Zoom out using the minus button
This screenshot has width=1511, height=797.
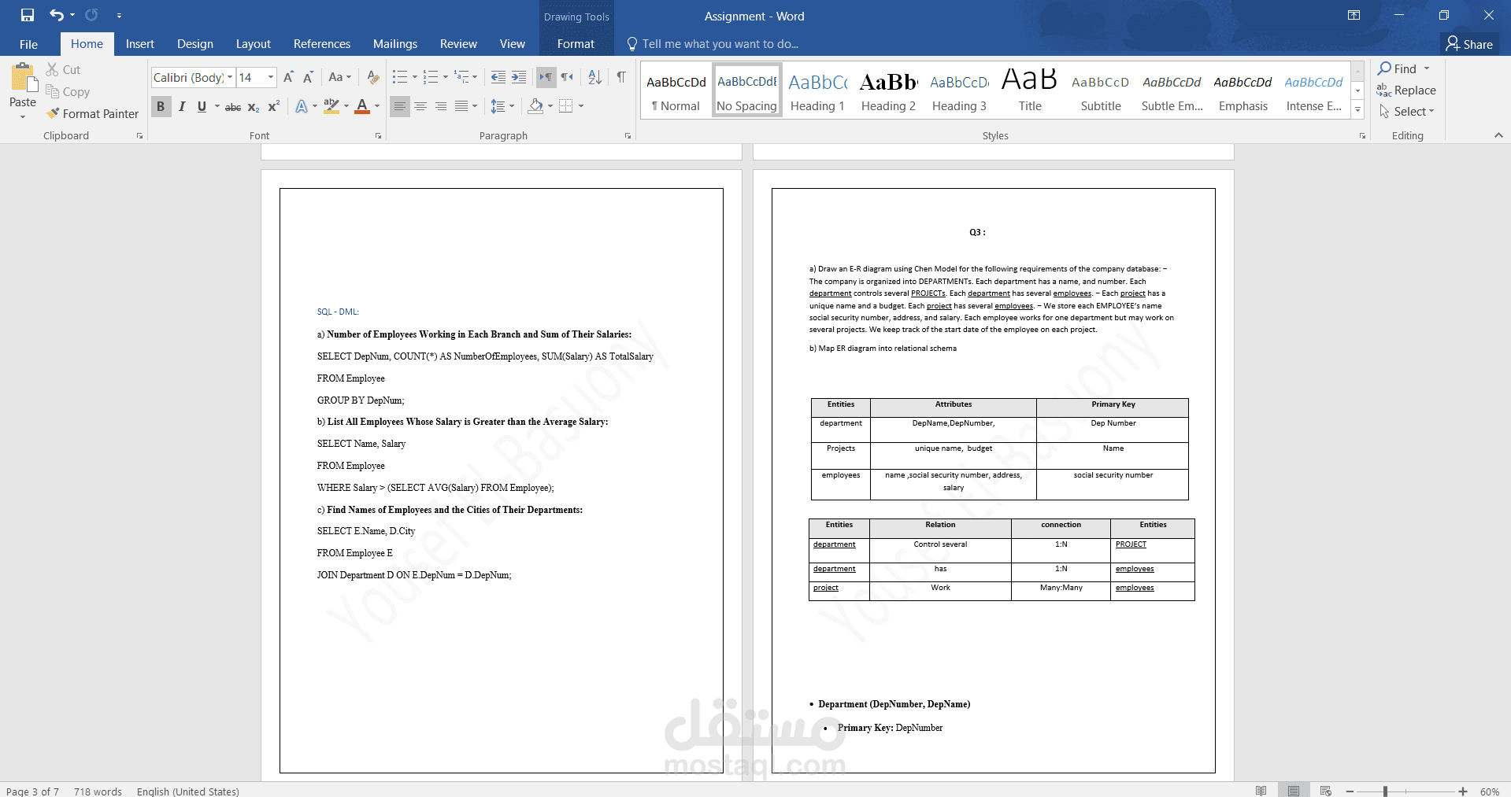1350,791
